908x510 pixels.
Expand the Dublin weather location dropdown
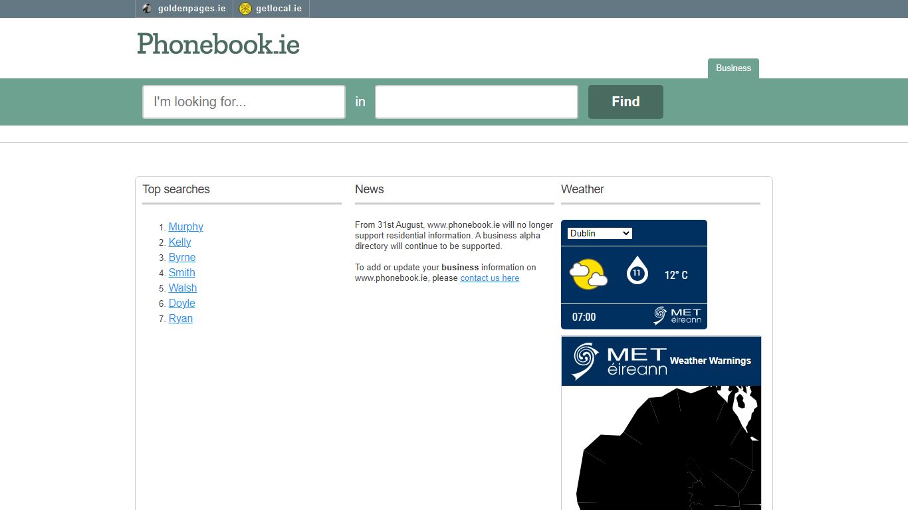pos(600,233)
